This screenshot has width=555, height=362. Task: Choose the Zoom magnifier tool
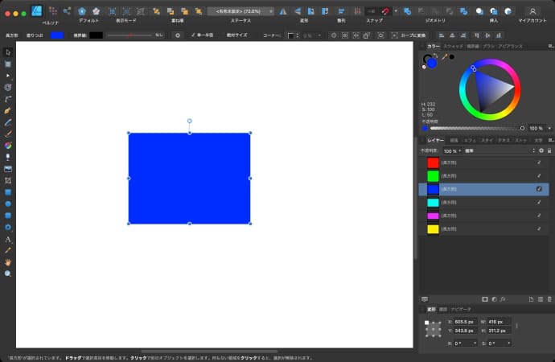tap(8, 274)
